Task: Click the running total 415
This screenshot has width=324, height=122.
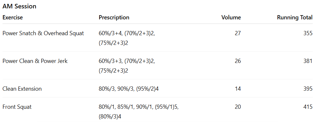Action: point(308,107)
